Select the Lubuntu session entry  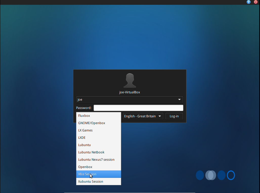point(98,145)
